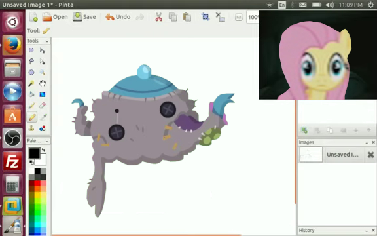Click the 11:09 PM clock
Viewport: 377px width, 236px height.
point(351,5)
